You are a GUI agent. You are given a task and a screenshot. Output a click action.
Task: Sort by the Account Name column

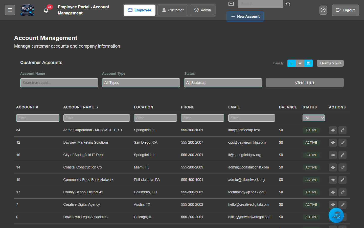80,107
